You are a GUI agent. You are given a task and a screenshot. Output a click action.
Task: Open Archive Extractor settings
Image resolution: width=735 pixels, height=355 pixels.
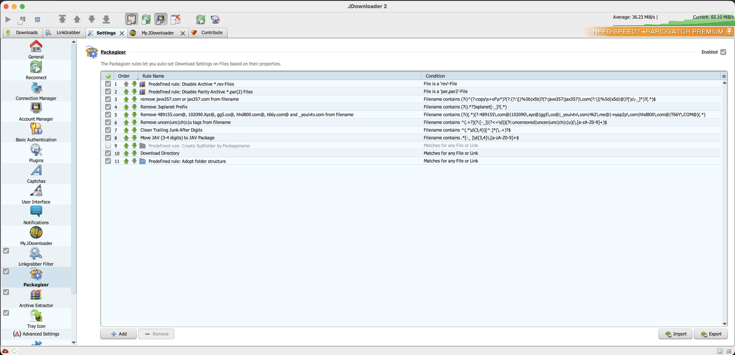36,298
